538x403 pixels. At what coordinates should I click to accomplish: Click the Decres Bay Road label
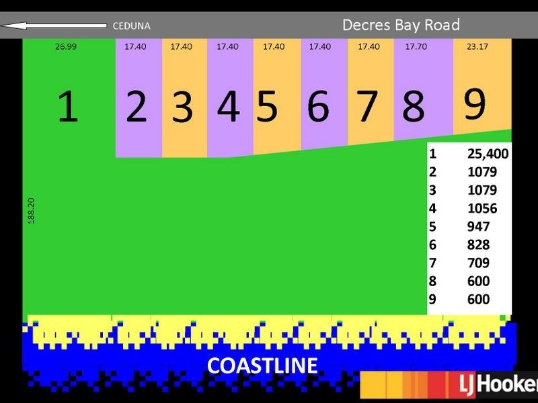click(x=401, y=25)
